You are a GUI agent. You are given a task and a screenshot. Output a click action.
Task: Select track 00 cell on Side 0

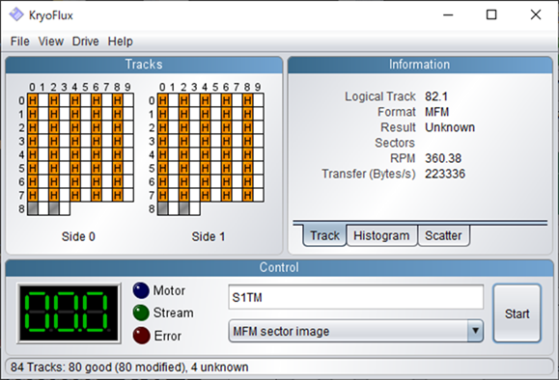[x=33, y=100]
